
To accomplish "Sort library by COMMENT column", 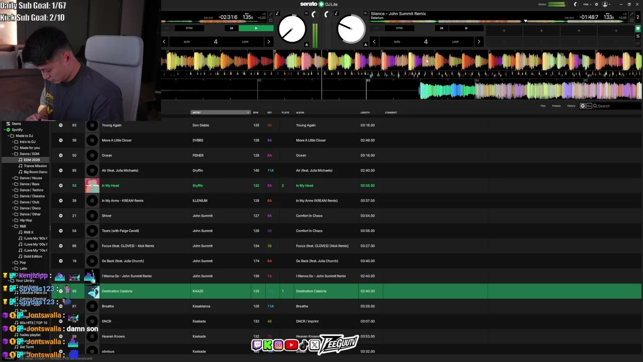I will pyautogui.click(x=391, y=113).
